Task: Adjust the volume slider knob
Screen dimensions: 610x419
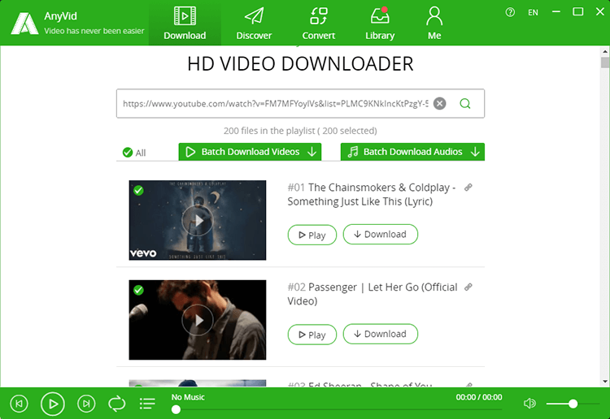Action: pos(573,404)
